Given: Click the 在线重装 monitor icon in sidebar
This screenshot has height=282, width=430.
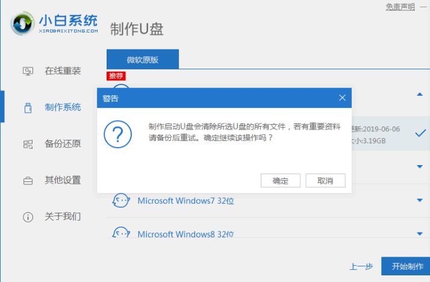Looking at the screenshot, I should pos(28,71).
